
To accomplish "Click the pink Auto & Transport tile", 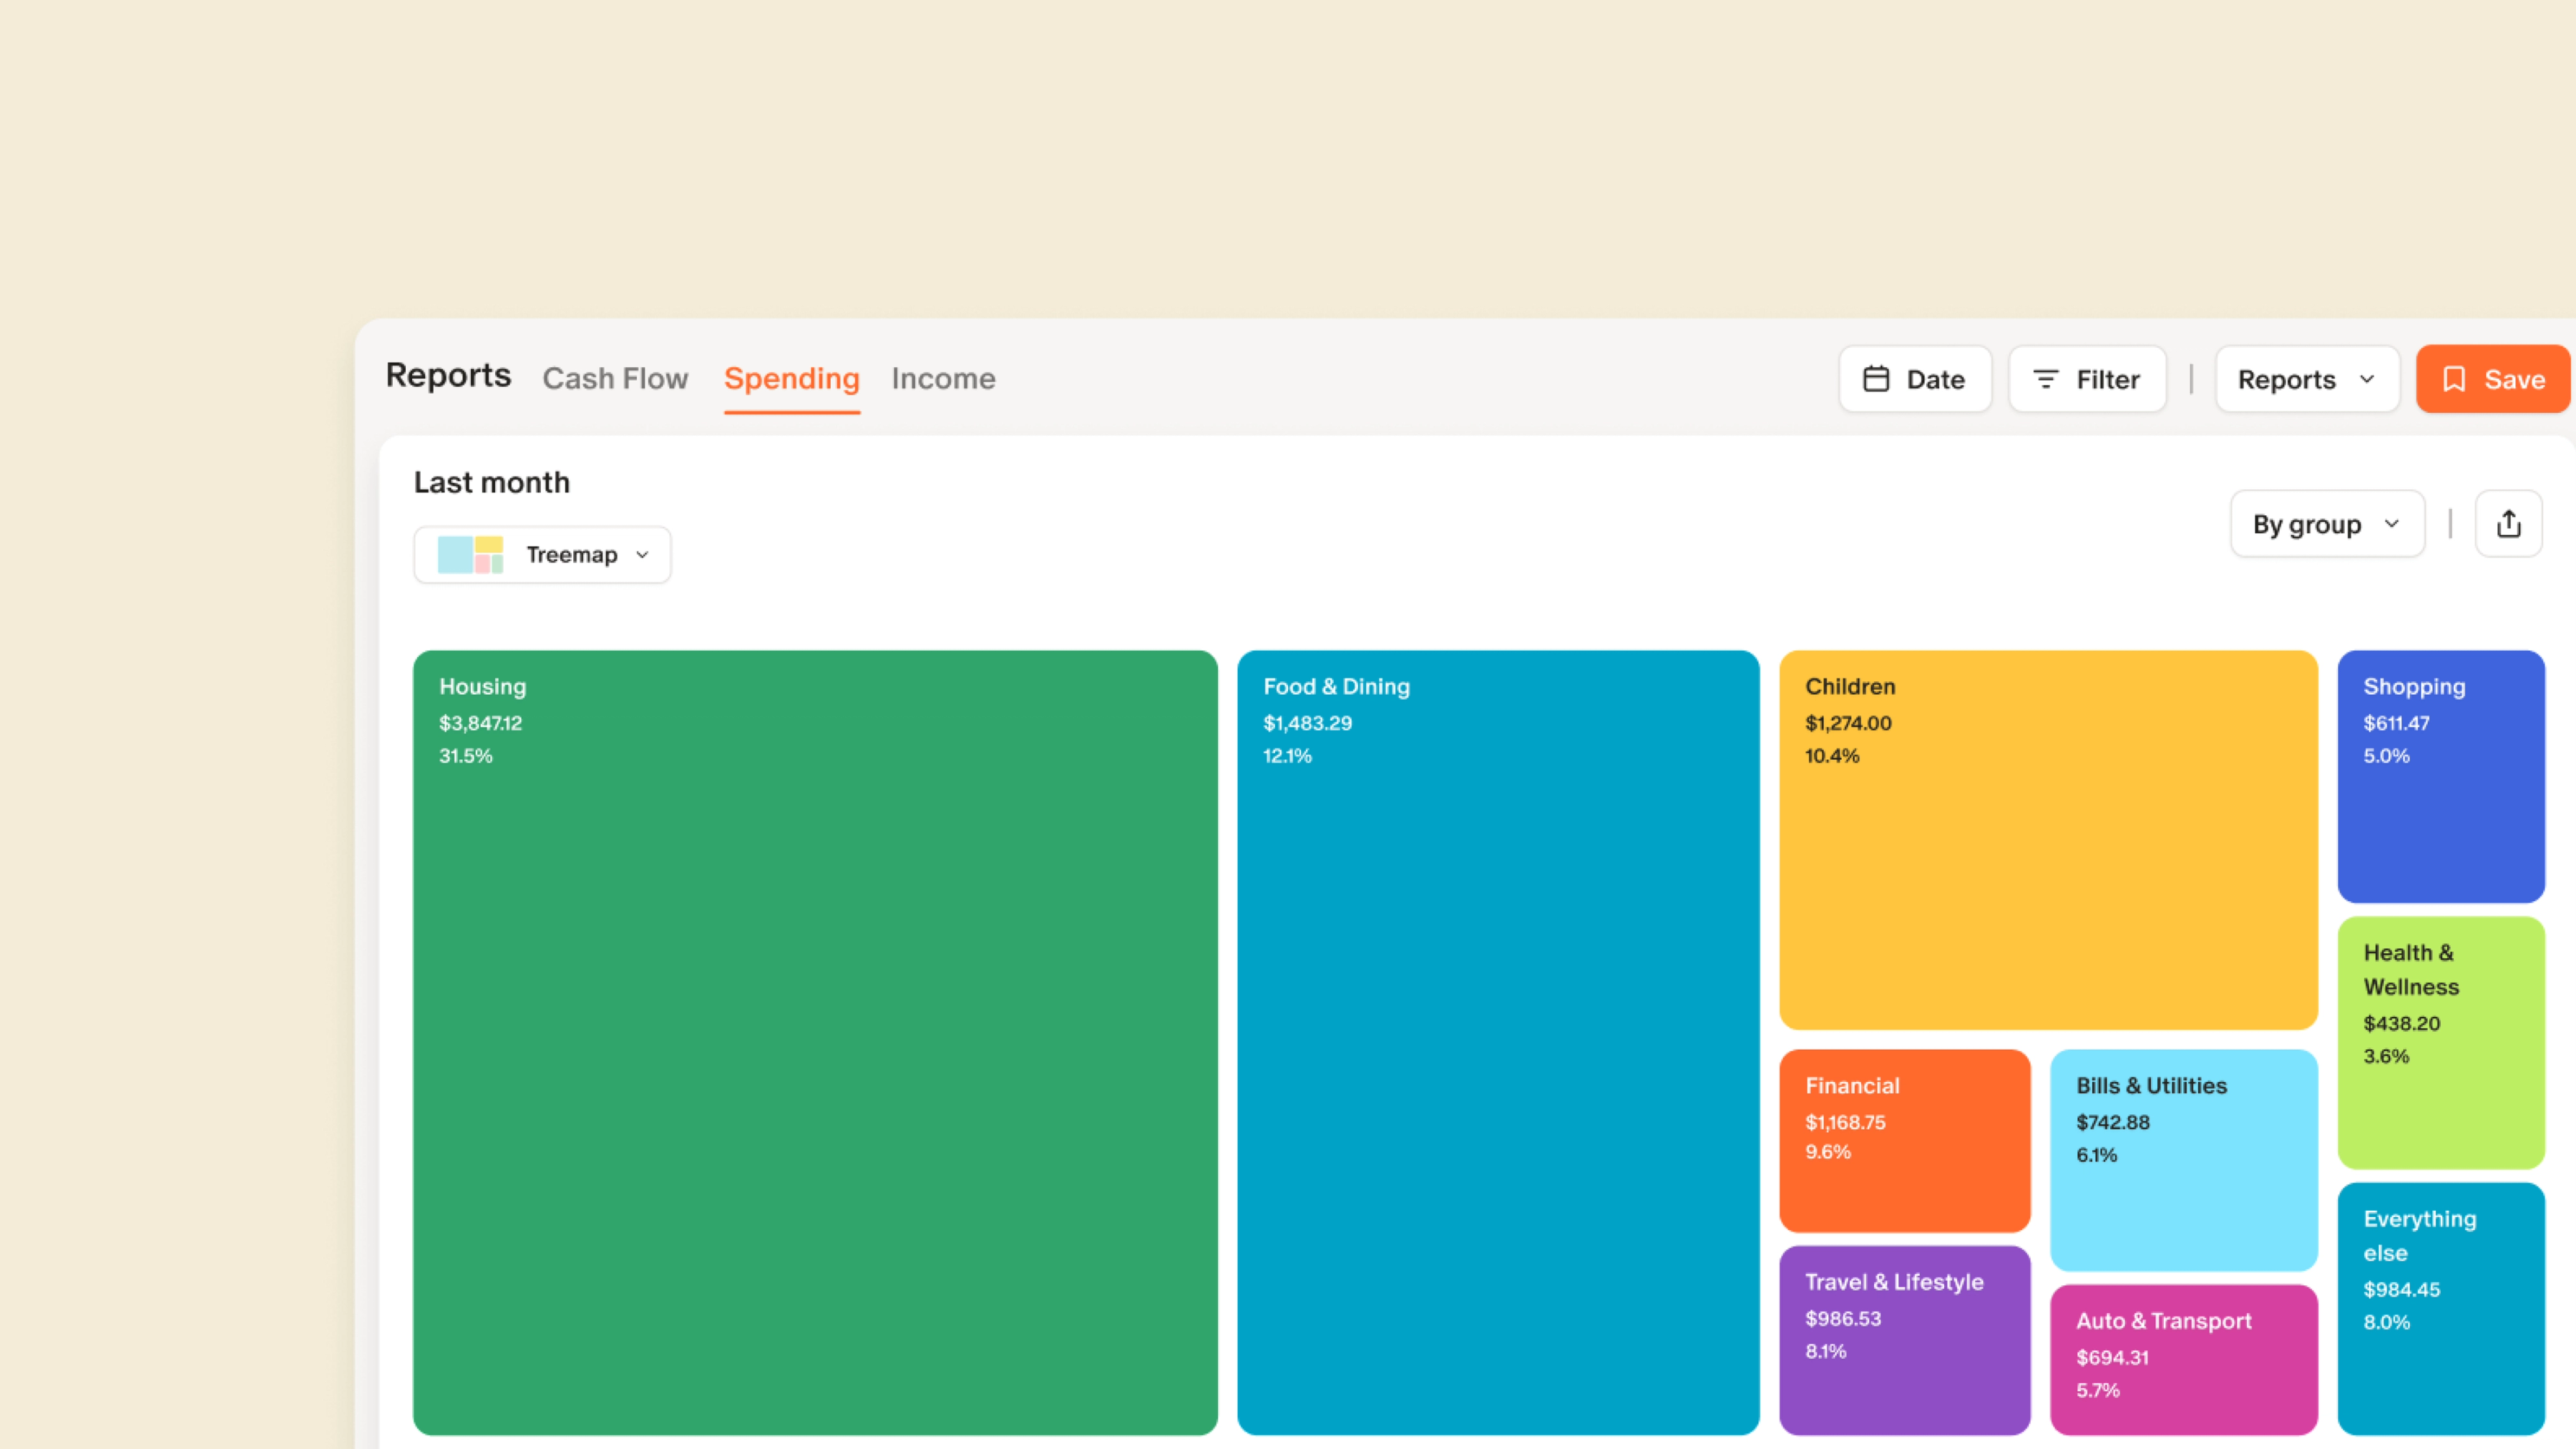I will click(x=2184, y=1360).
